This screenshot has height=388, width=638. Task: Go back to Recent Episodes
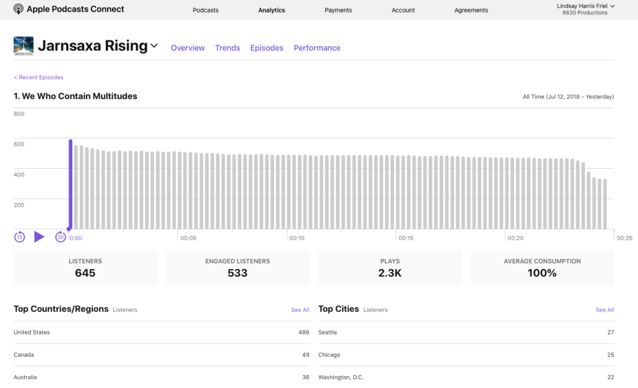pos(39,77)
